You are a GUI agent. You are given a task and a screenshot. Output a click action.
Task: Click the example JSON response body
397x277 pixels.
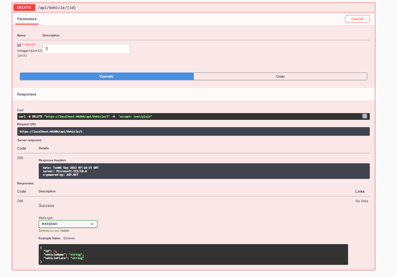click(x=193, y=254)
